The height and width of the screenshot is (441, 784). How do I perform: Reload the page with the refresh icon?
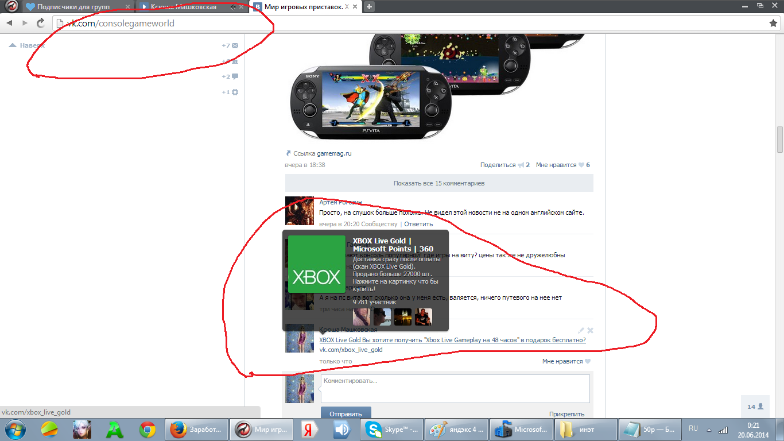[x=41, y=23]
